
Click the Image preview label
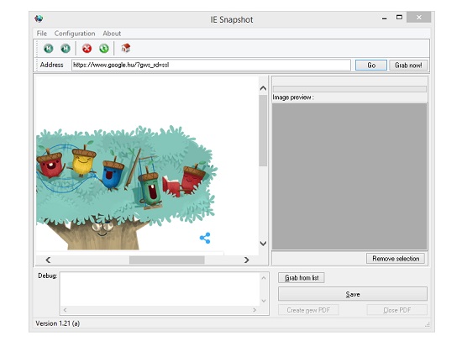(293, 97)
